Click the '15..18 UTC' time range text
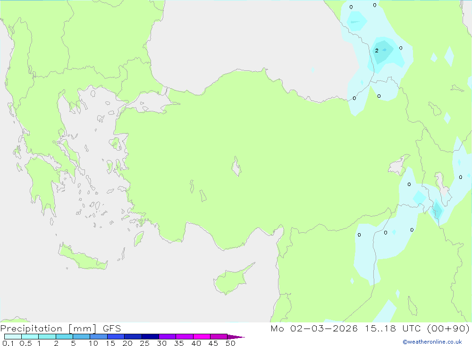This screenshot has height=346, width=472. click(x=393, y=329)
